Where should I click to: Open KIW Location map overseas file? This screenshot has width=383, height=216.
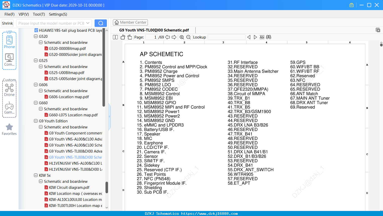[73, 194]
